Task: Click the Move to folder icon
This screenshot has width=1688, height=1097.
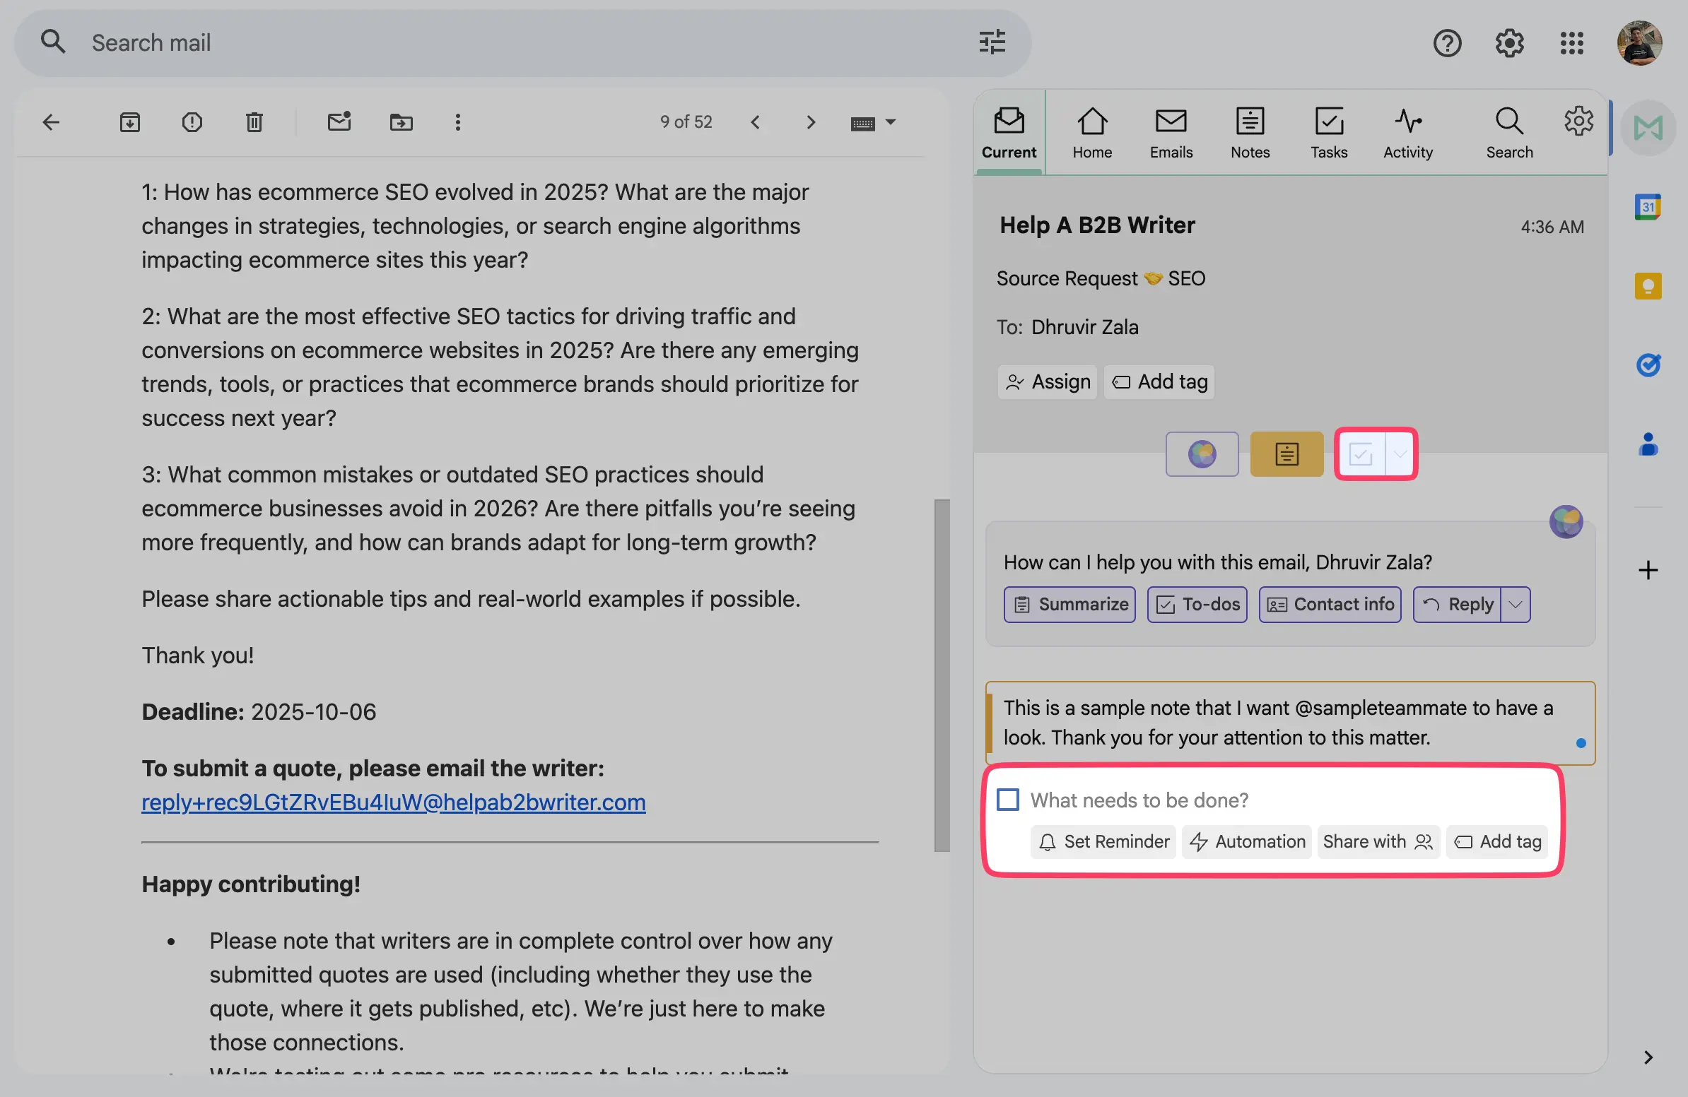Action: [x=401, y=122]
